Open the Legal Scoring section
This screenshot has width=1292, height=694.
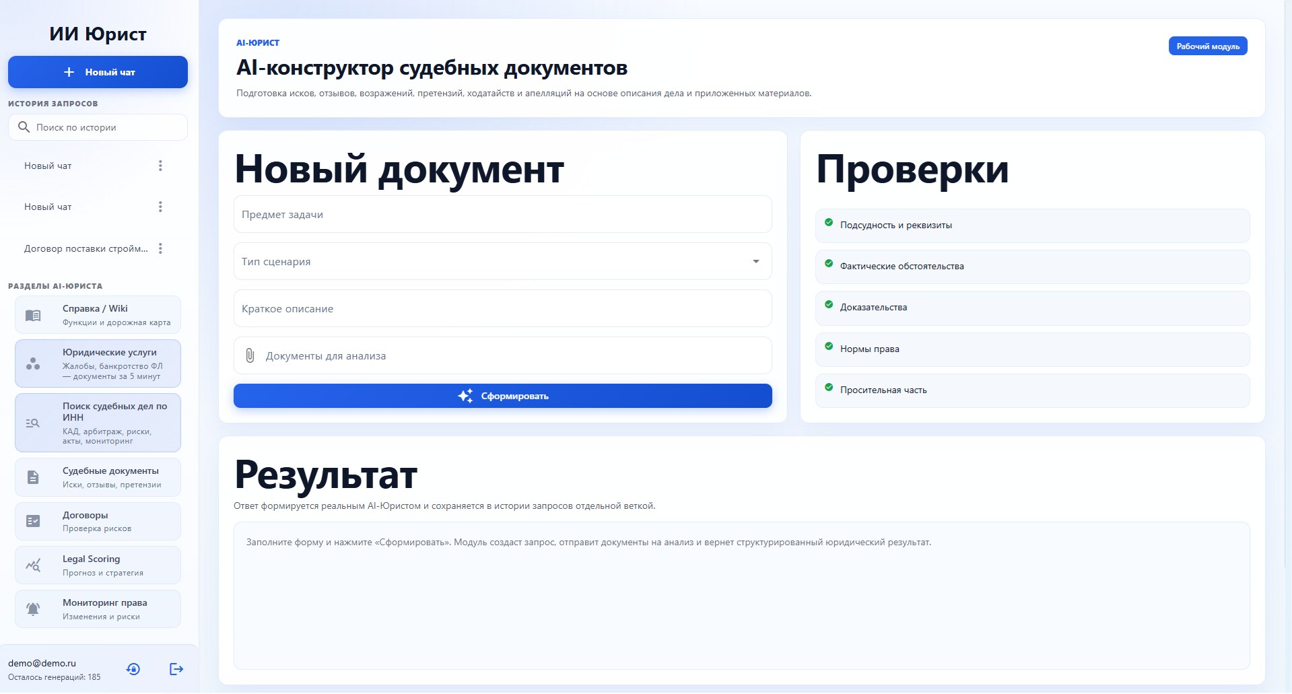click(98, 565)
